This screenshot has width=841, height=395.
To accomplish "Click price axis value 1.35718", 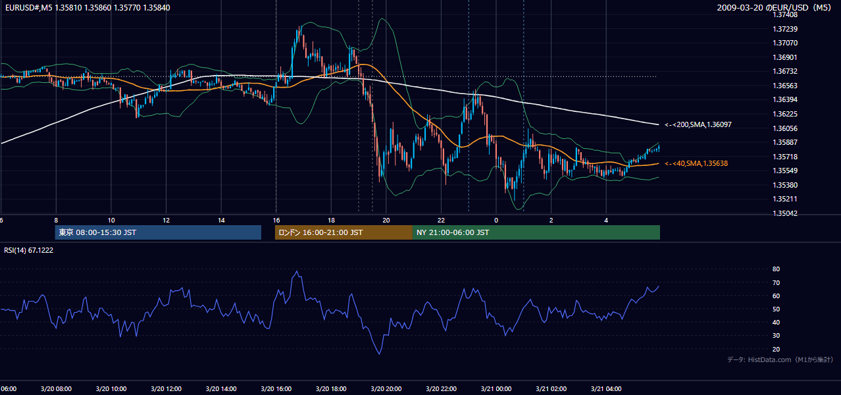I will (x=785, y=157).
